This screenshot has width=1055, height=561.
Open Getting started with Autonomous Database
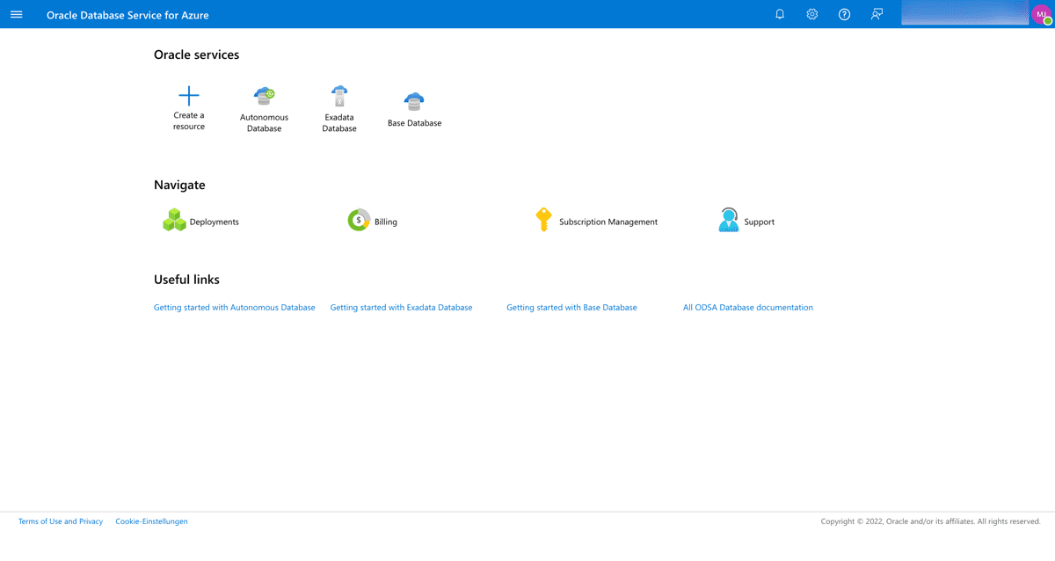(x=235, y=308)
